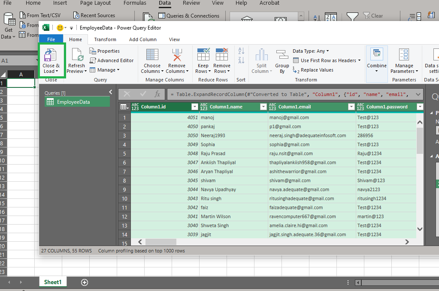439x291 pixels.
Task: Select Excel column A header
Action: 21,75
